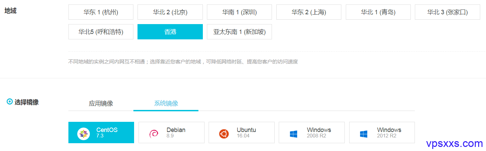This screenshot has width=486, height=151.
Task: Click the Windows 2008 R2 logo icon
Action: point(294,134)
